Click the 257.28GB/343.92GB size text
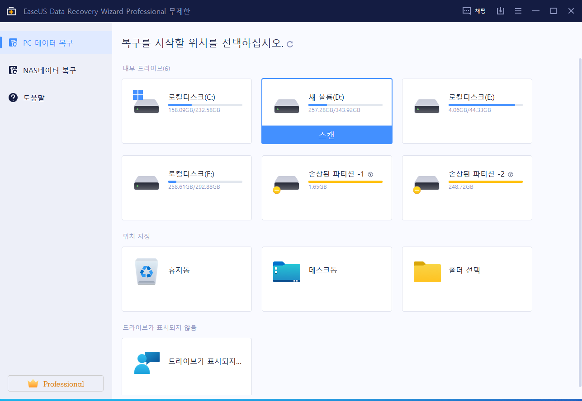Viewport: 582px width, 401px height. [x=334, y=110]
